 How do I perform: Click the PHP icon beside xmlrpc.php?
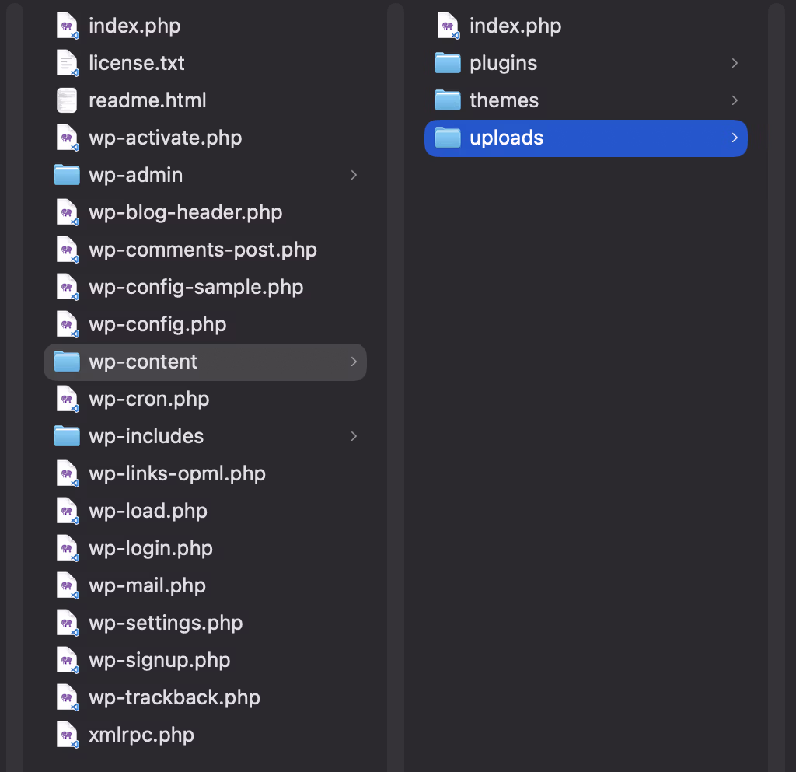pos(67,735)
